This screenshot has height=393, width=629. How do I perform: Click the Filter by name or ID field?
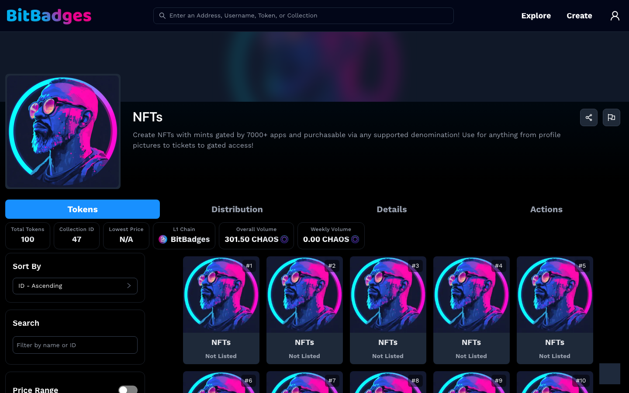click(75, 345)
